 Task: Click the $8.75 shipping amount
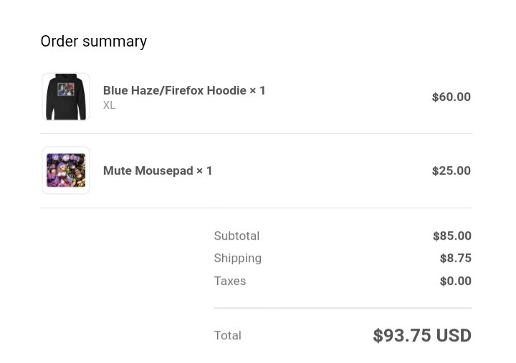tap(456, 258)
